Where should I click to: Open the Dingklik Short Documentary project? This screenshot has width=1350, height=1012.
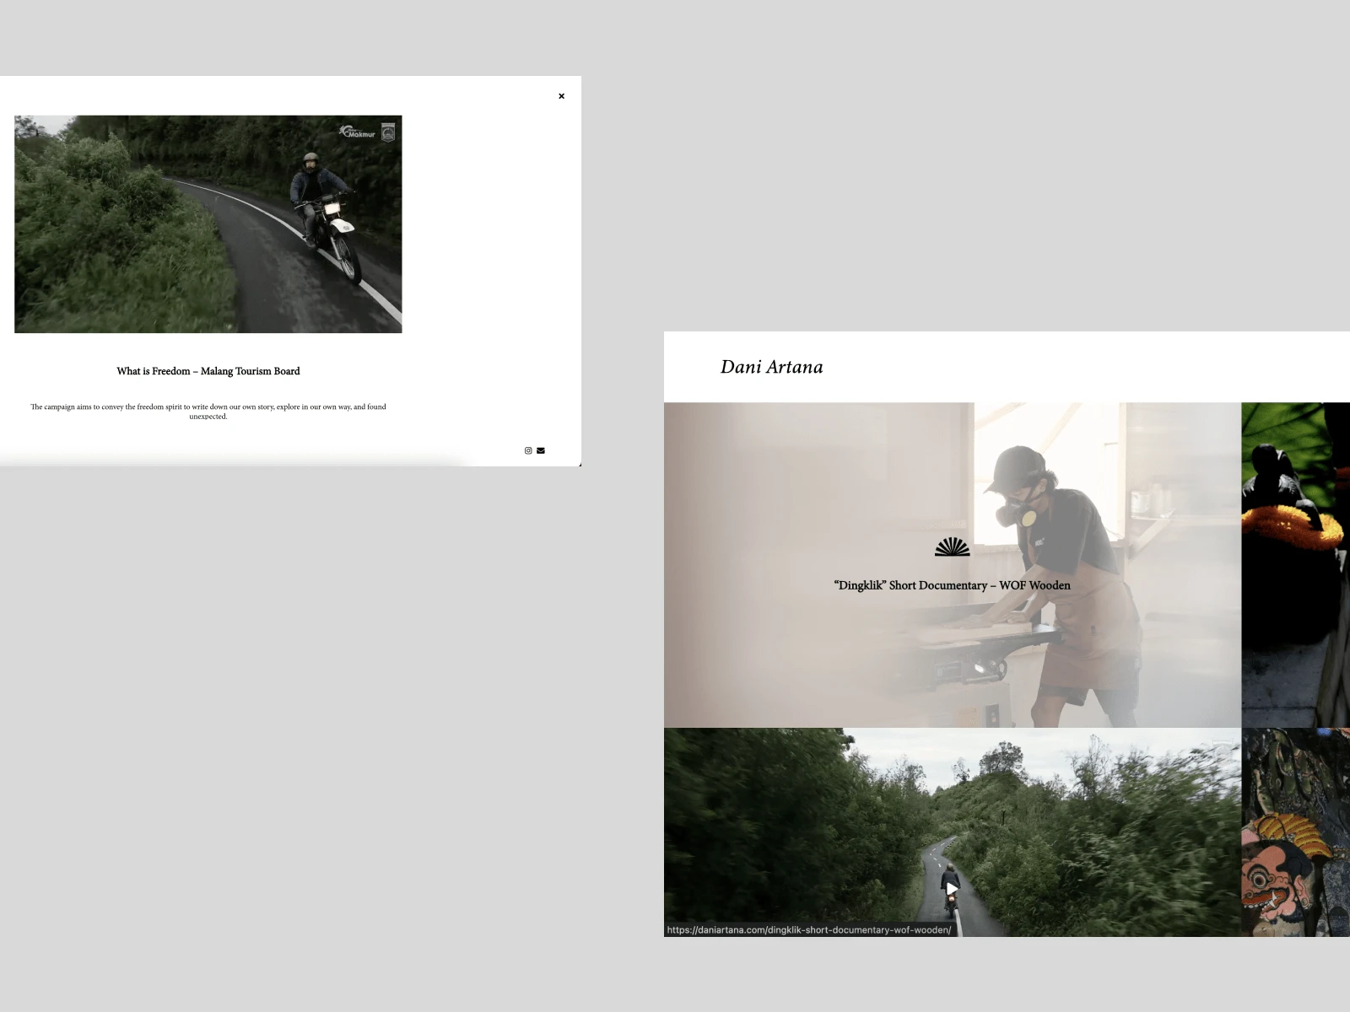[952, 585]
